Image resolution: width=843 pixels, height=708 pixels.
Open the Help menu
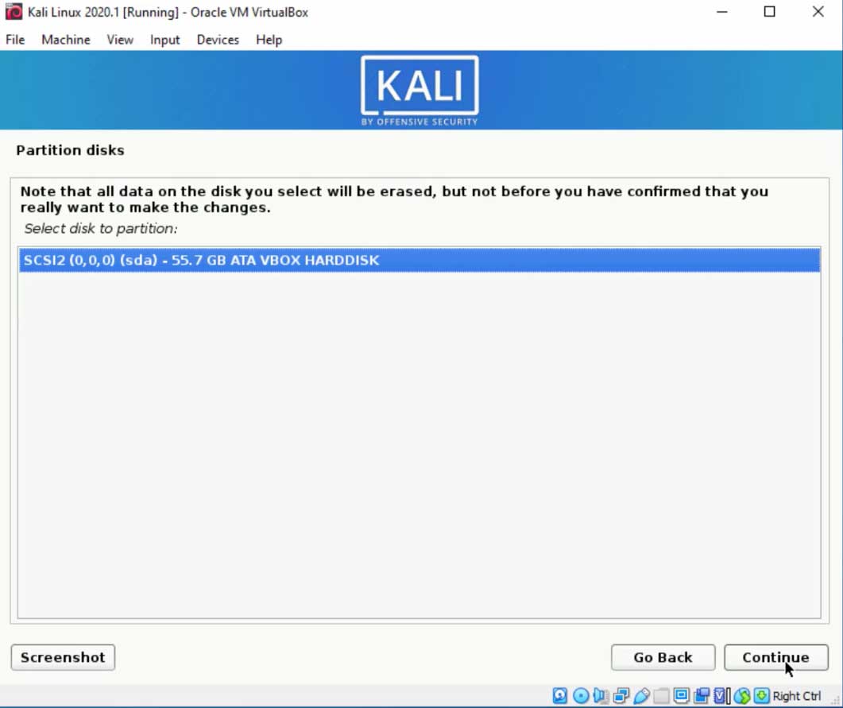point(269,40)
